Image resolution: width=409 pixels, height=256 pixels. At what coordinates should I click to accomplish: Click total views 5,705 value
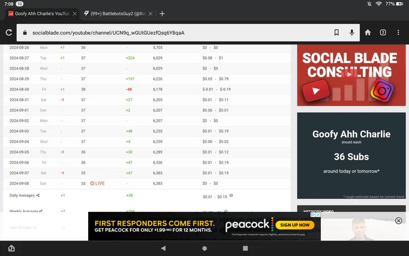[x=158, y=47]
